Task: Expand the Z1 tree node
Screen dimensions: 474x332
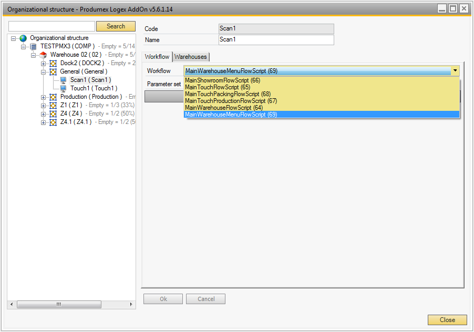Action: [44, 106]
